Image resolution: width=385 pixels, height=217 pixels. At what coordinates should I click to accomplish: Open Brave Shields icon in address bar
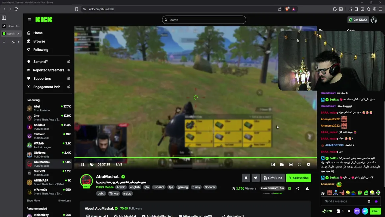click(x=287, y=9)
